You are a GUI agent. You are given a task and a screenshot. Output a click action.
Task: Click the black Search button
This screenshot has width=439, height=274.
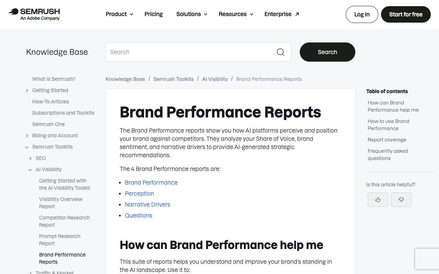pos(328,52)
